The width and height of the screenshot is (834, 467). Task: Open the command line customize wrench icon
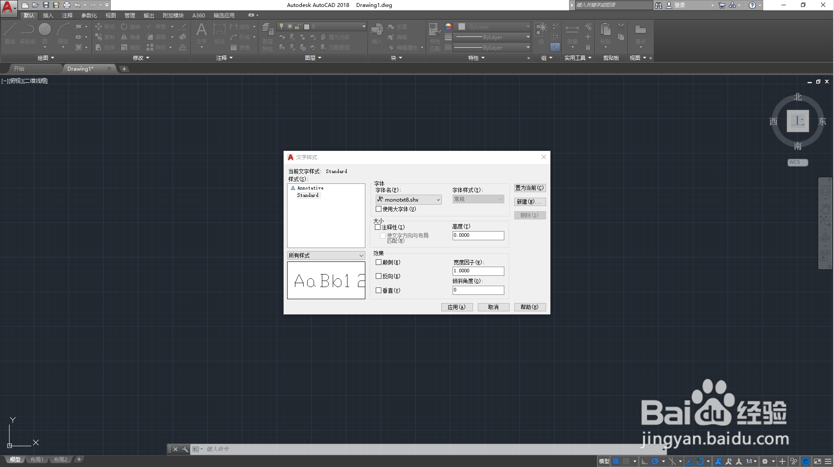(x=185, y=449)
